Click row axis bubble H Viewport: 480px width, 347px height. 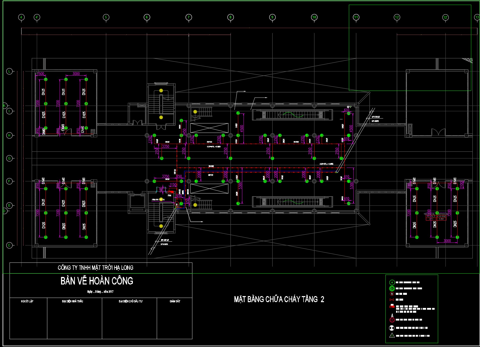click(x=9, y=135)
